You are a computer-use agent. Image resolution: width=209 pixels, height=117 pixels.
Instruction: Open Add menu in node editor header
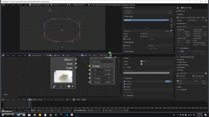19,100
